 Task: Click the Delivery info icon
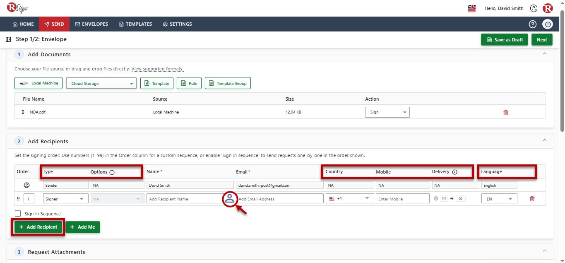(x=454, y=172)
